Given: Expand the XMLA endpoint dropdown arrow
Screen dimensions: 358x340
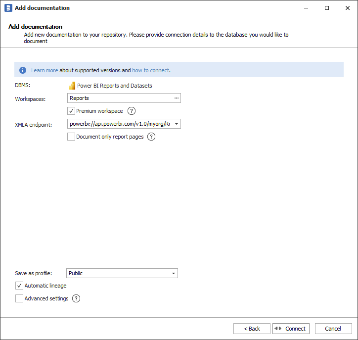Looking at the screenshot, I should (176, 124).
